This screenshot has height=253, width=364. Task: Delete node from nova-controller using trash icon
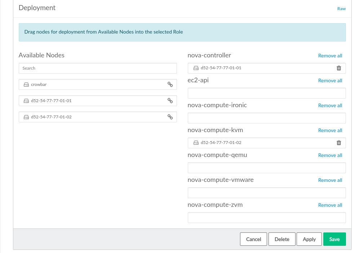pos(339,68)
